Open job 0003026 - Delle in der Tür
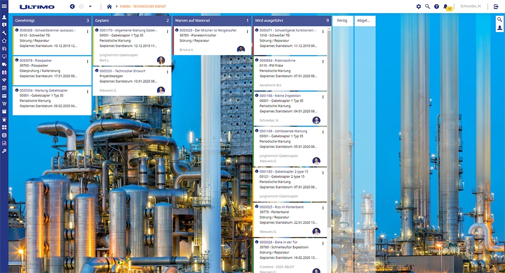505x273 pixels. tap(279, 242)
